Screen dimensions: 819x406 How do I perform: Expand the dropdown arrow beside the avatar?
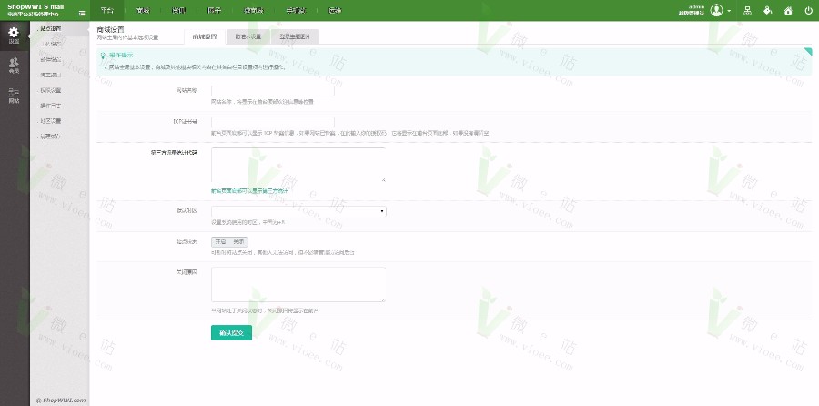tap(729, 11)
